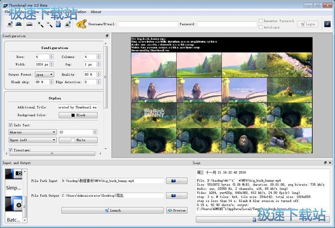Image resolution: width=335 pixels, height=228 pixels.
Task: Click the padlock page toolbar icon
Action: tap(68, 24)
